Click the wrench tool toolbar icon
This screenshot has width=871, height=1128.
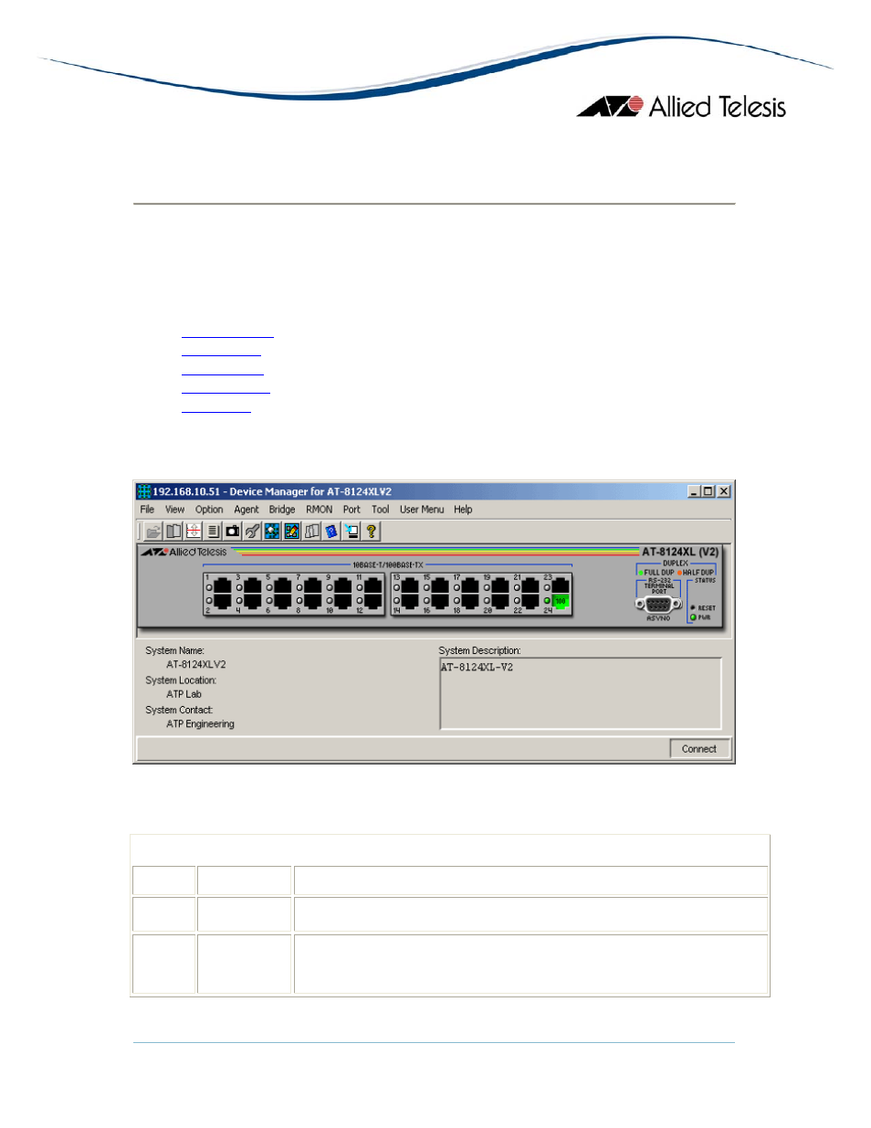(253, 532)
